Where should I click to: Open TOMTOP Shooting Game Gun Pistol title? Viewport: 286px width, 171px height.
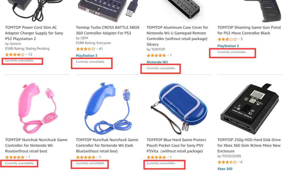pyautogui.click(x=249, y=30)
